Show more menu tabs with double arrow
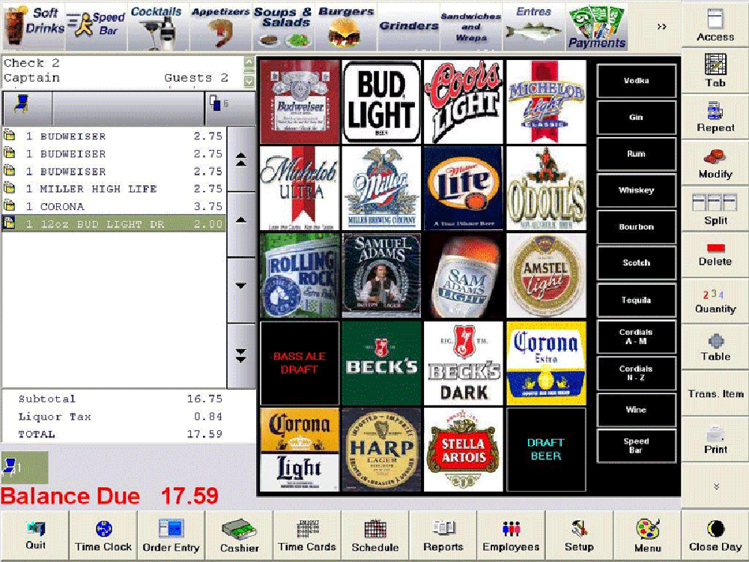Image resolution: width=749 pixels, height=562 pixels. (661, 26)
